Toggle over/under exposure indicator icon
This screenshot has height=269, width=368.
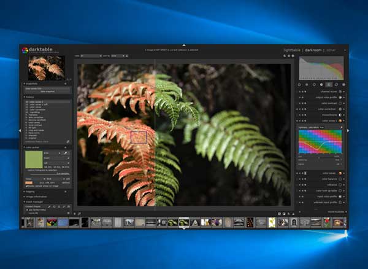(284, 214)
